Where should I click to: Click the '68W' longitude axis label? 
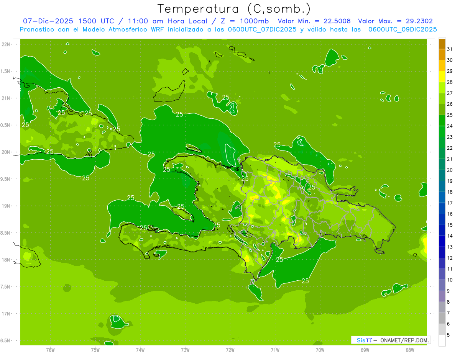(410, 350)
